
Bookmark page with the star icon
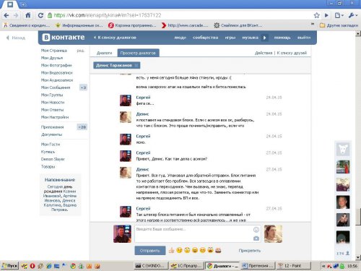point(316,15)
